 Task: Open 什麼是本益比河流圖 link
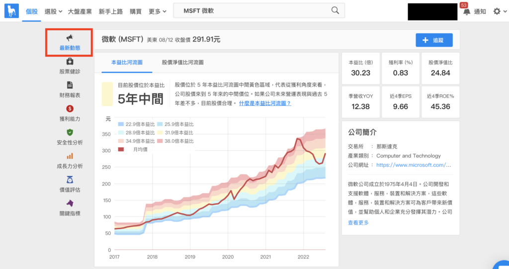pos(265,103)
